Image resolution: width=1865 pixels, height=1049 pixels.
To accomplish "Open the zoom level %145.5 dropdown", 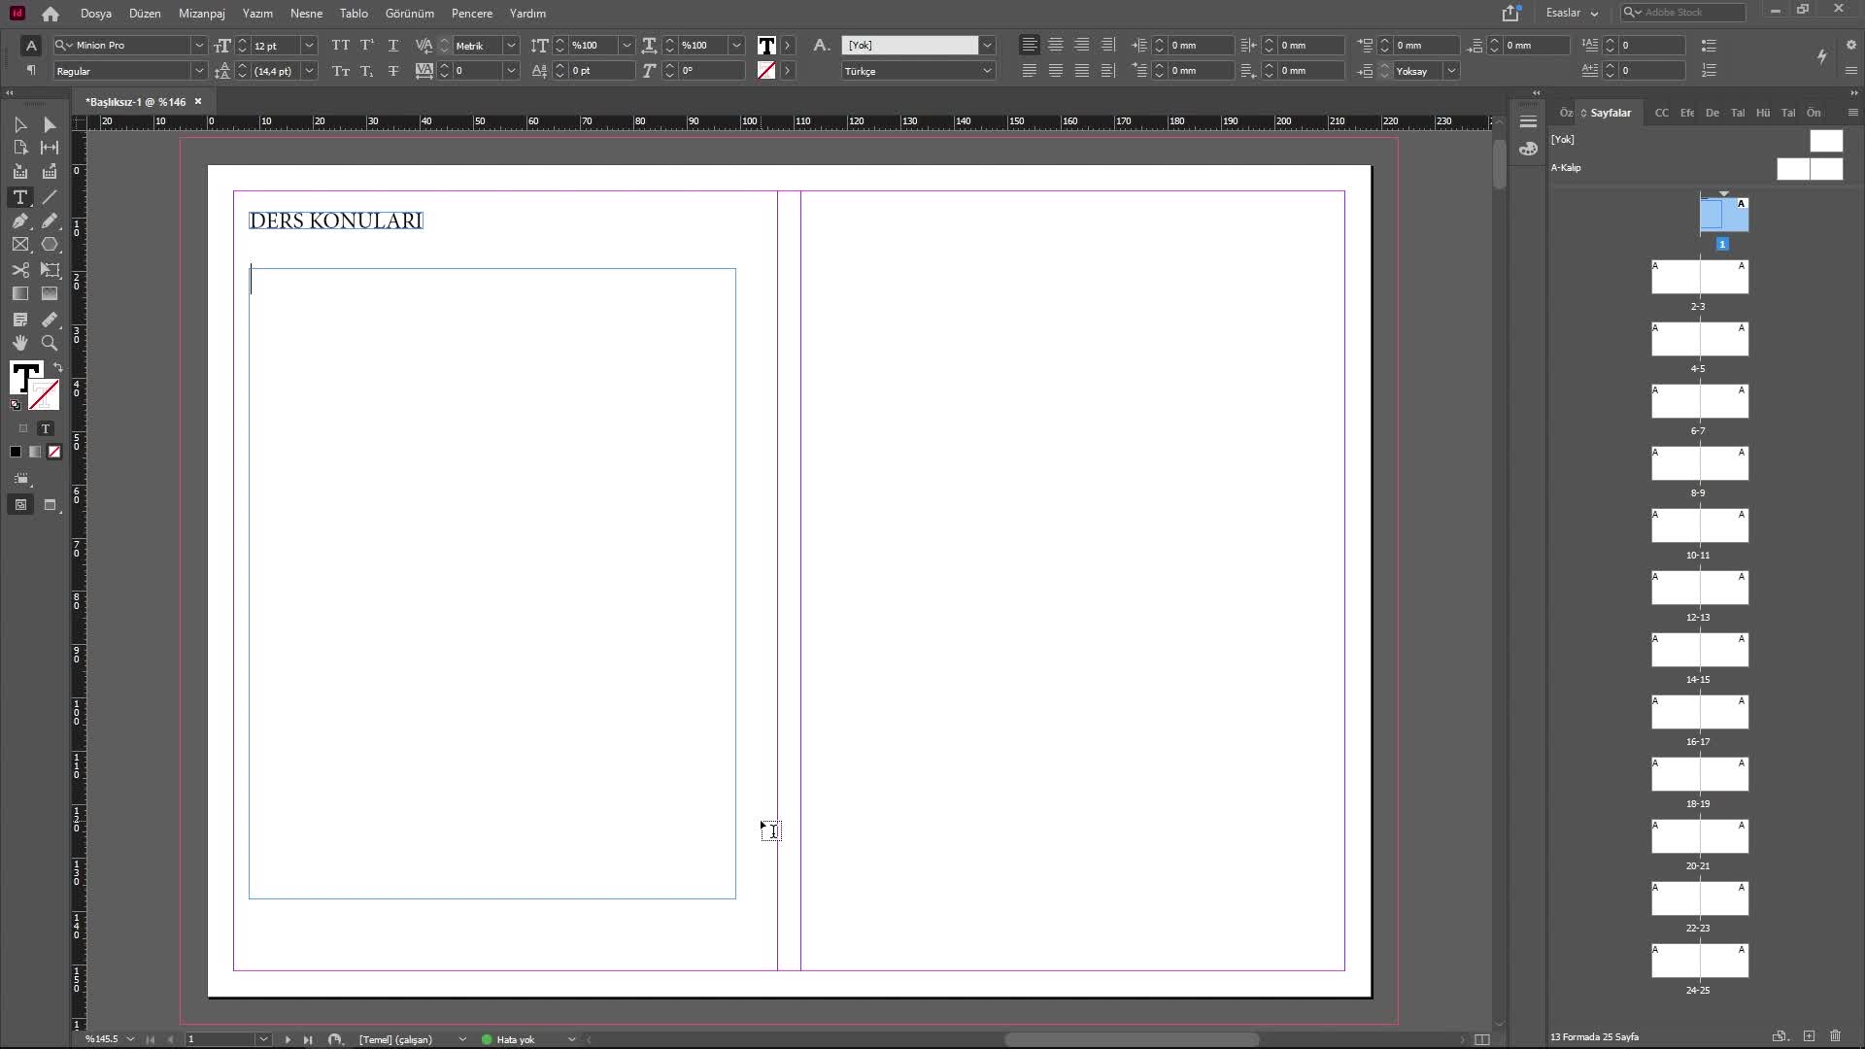I will click(130, 1039).
